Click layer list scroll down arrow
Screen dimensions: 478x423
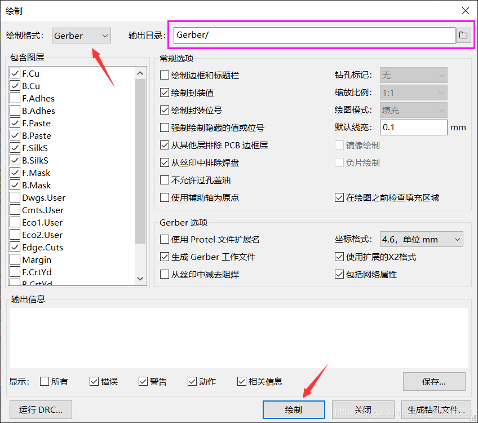coord(140,279)
